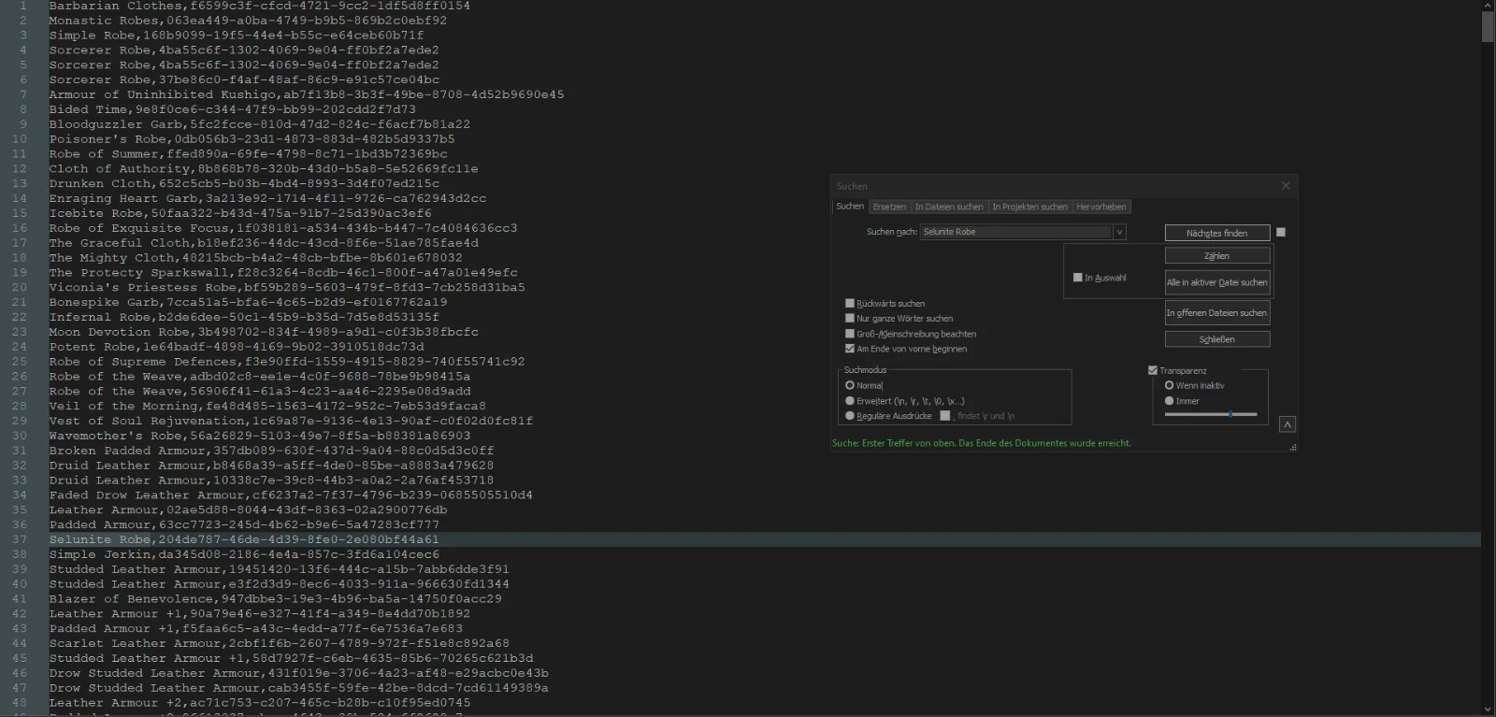Close the Suchen dialog with the X icon
The image size is (1496, 717).
pos(1285,186)
